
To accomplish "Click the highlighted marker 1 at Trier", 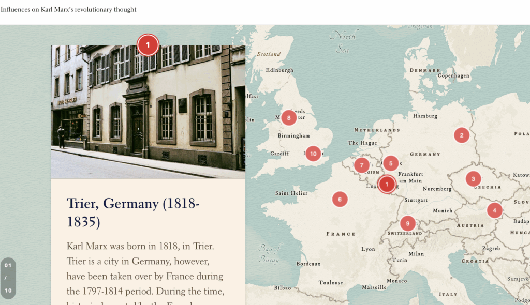I will [x=387, y=185].
